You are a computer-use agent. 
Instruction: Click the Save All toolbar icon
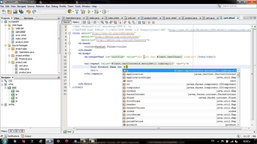[21, 12]
